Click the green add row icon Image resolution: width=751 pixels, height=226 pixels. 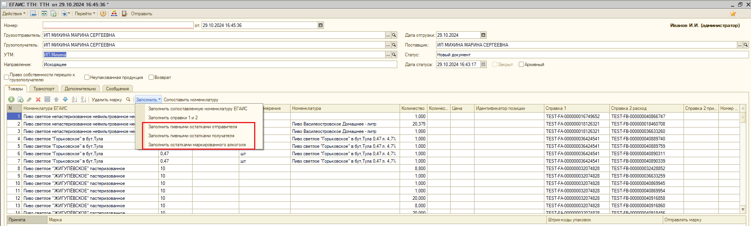click(11, 100)
